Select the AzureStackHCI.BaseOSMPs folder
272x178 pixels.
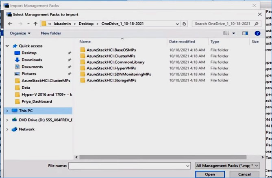[x=111, y=50]
